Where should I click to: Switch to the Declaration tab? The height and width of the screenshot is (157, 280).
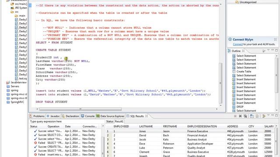click(x=70, y=116)
